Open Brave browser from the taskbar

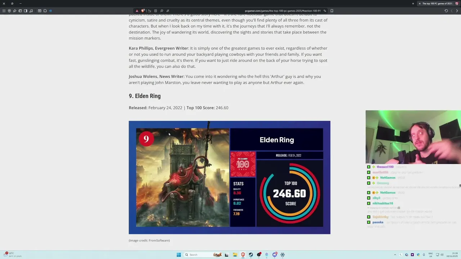click(x=243, y=255)
